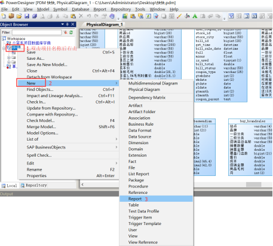Open the Database menu
Image resolution: width=273 pixels, height=246 pixels.
point(81,10)
